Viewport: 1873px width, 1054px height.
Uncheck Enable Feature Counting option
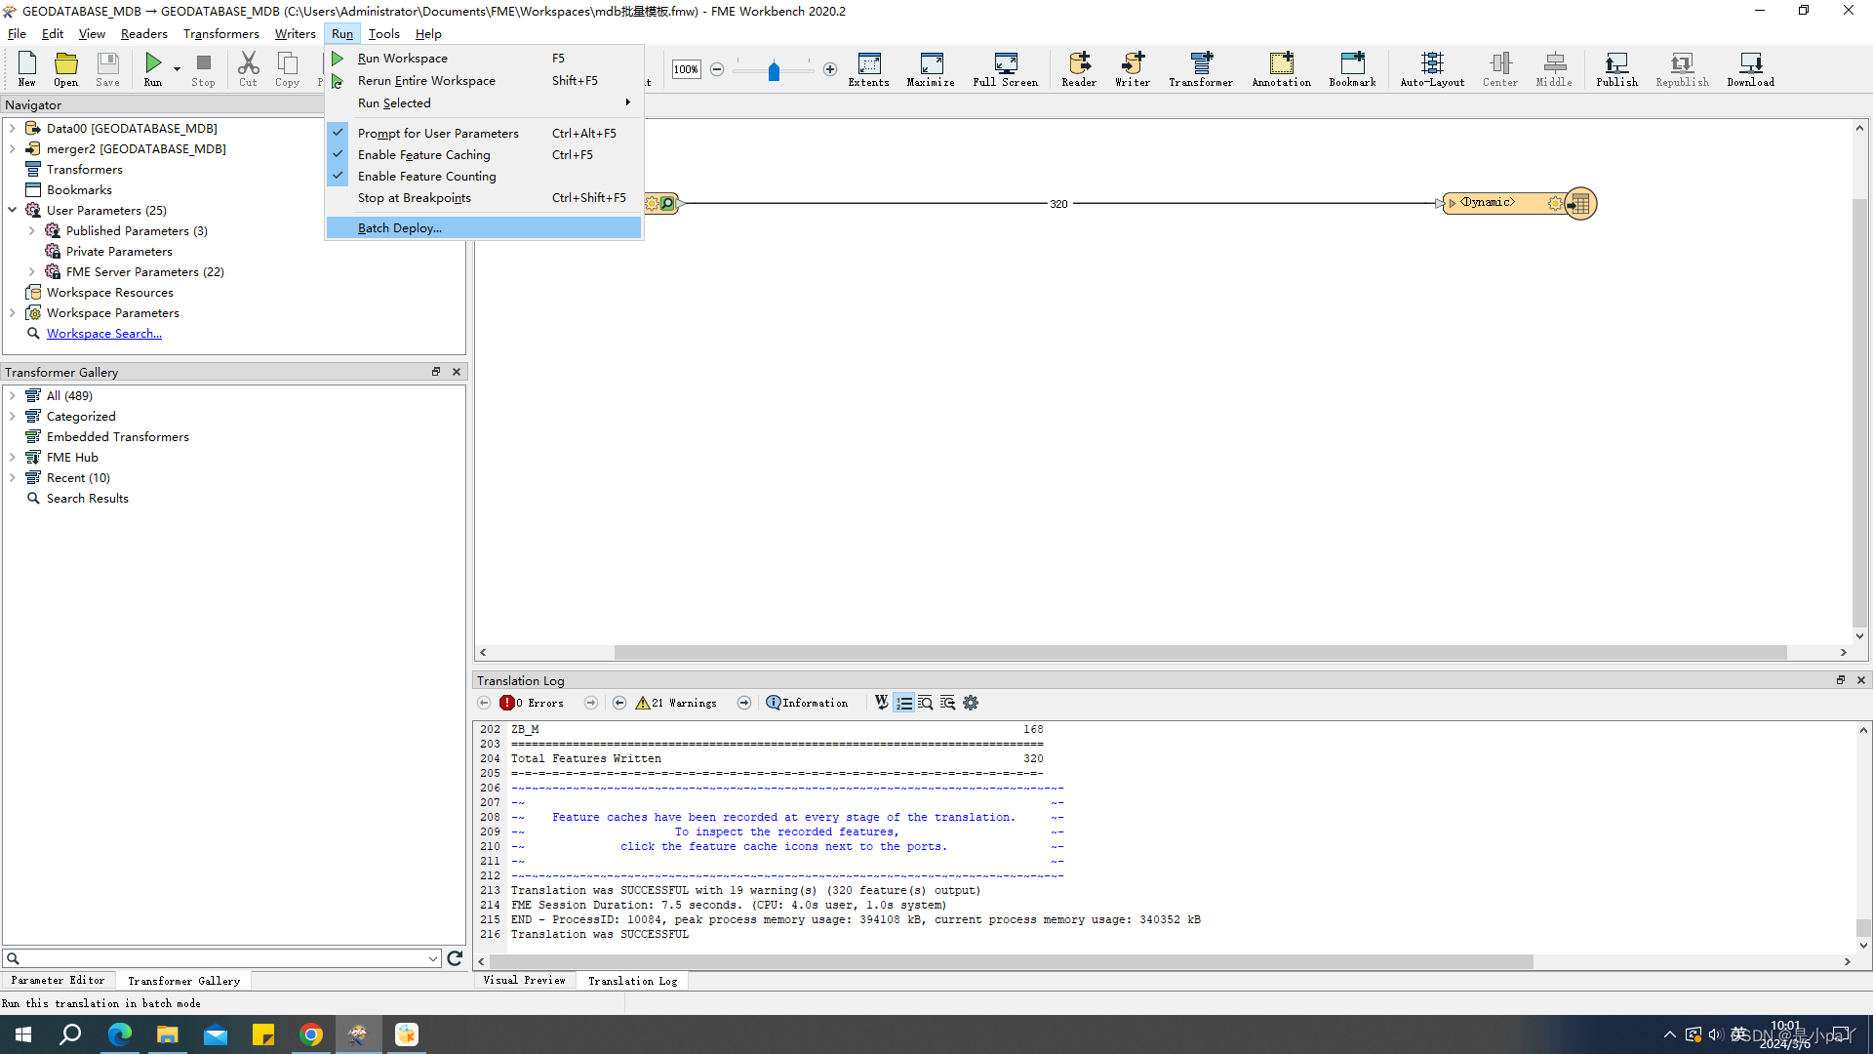click(x=426, y=176)
